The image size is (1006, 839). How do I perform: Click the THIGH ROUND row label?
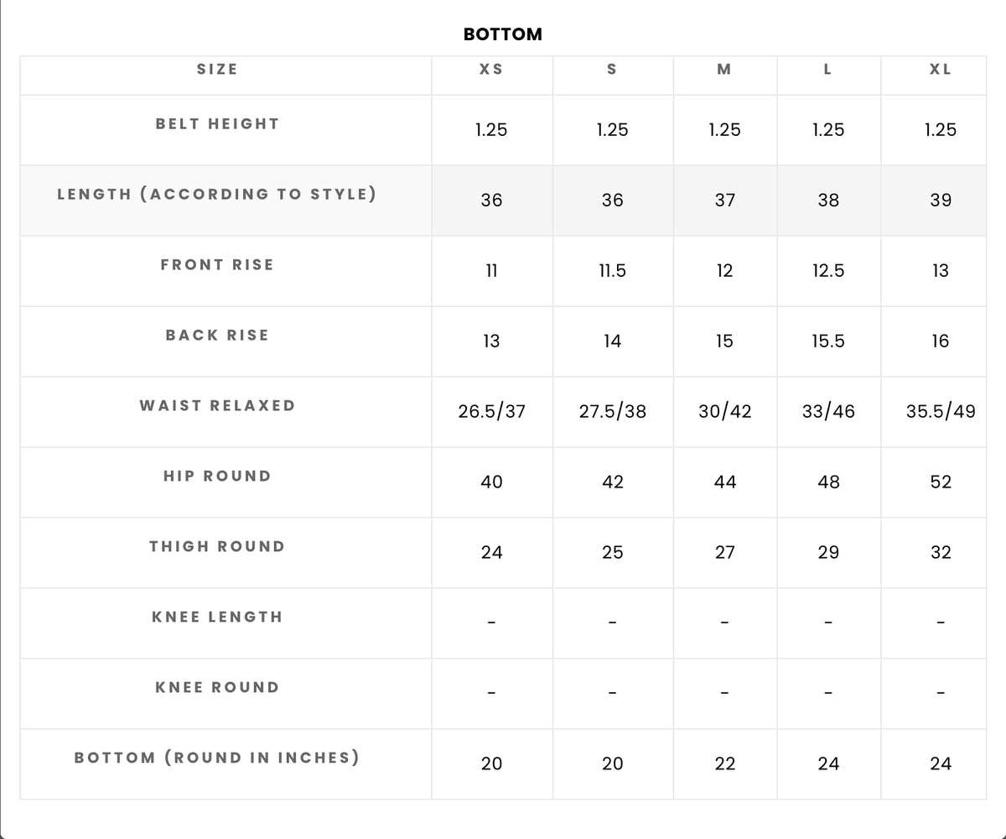coord(217,546)
